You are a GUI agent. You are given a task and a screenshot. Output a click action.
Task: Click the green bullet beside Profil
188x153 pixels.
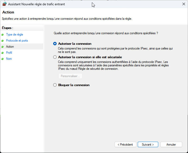click(3, 53)
